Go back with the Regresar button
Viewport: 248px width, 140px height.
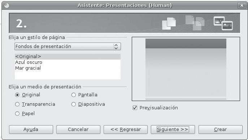point(126,130)
